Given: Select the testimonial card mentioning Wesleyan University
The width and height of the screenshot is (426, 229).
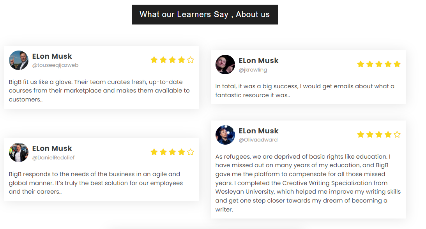Looking at the screenshot, I should tap(308, 169).
